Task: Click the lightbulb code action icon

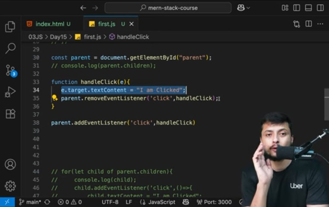Action: pos(55,98)
